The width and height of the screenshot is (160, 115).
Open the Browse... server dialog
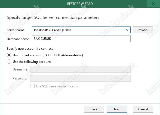pos(143,30)
